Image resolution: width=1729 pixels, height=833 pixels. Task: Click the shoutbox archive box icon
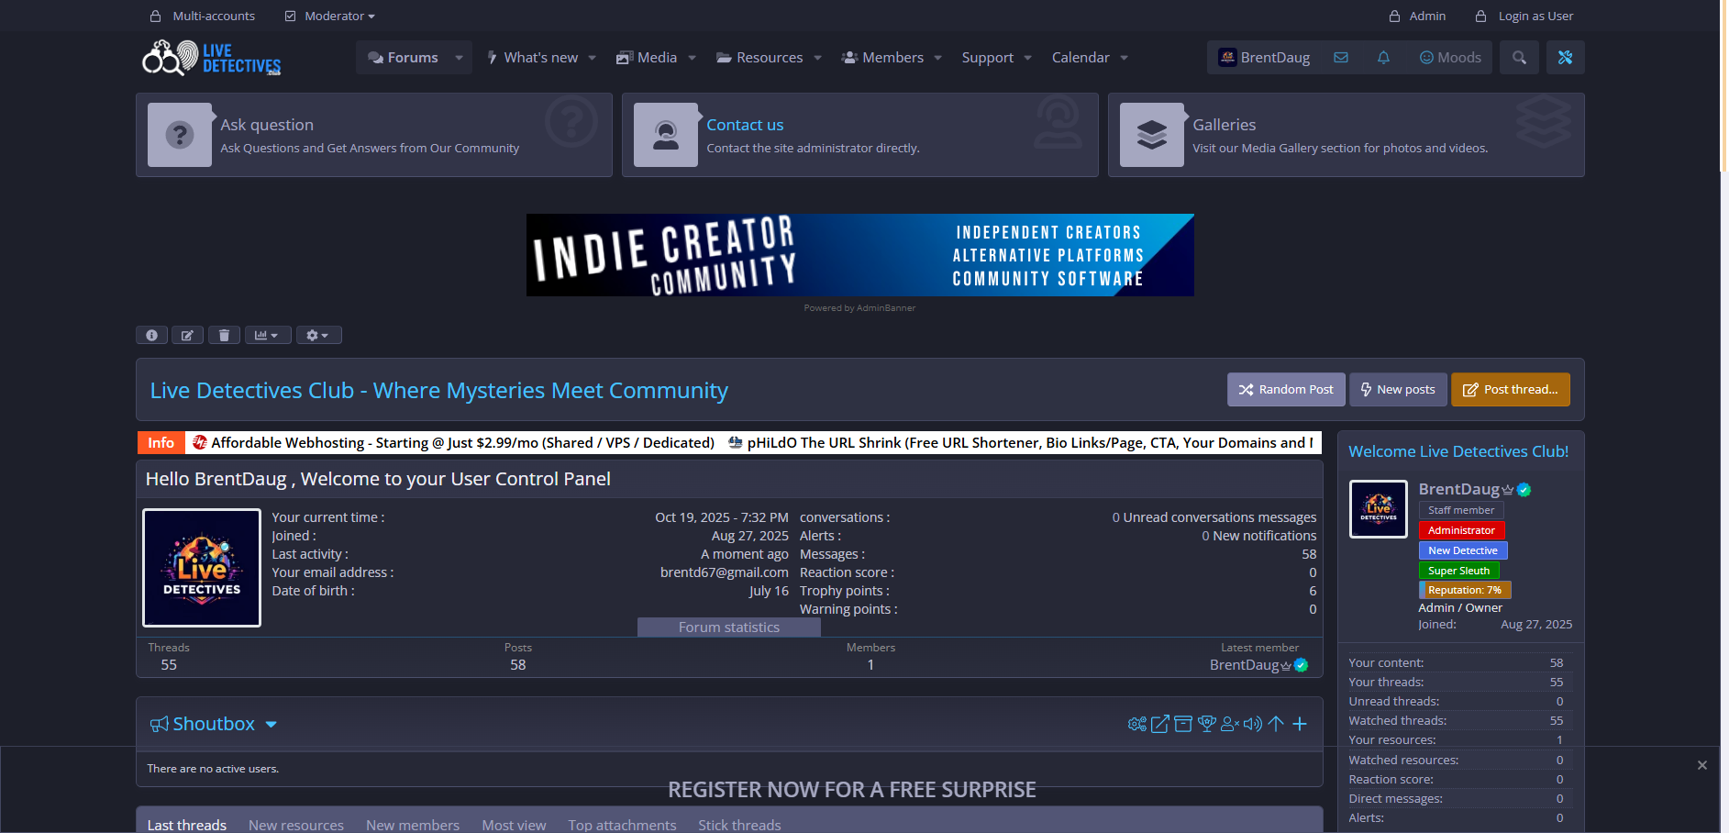point(1183,724)
